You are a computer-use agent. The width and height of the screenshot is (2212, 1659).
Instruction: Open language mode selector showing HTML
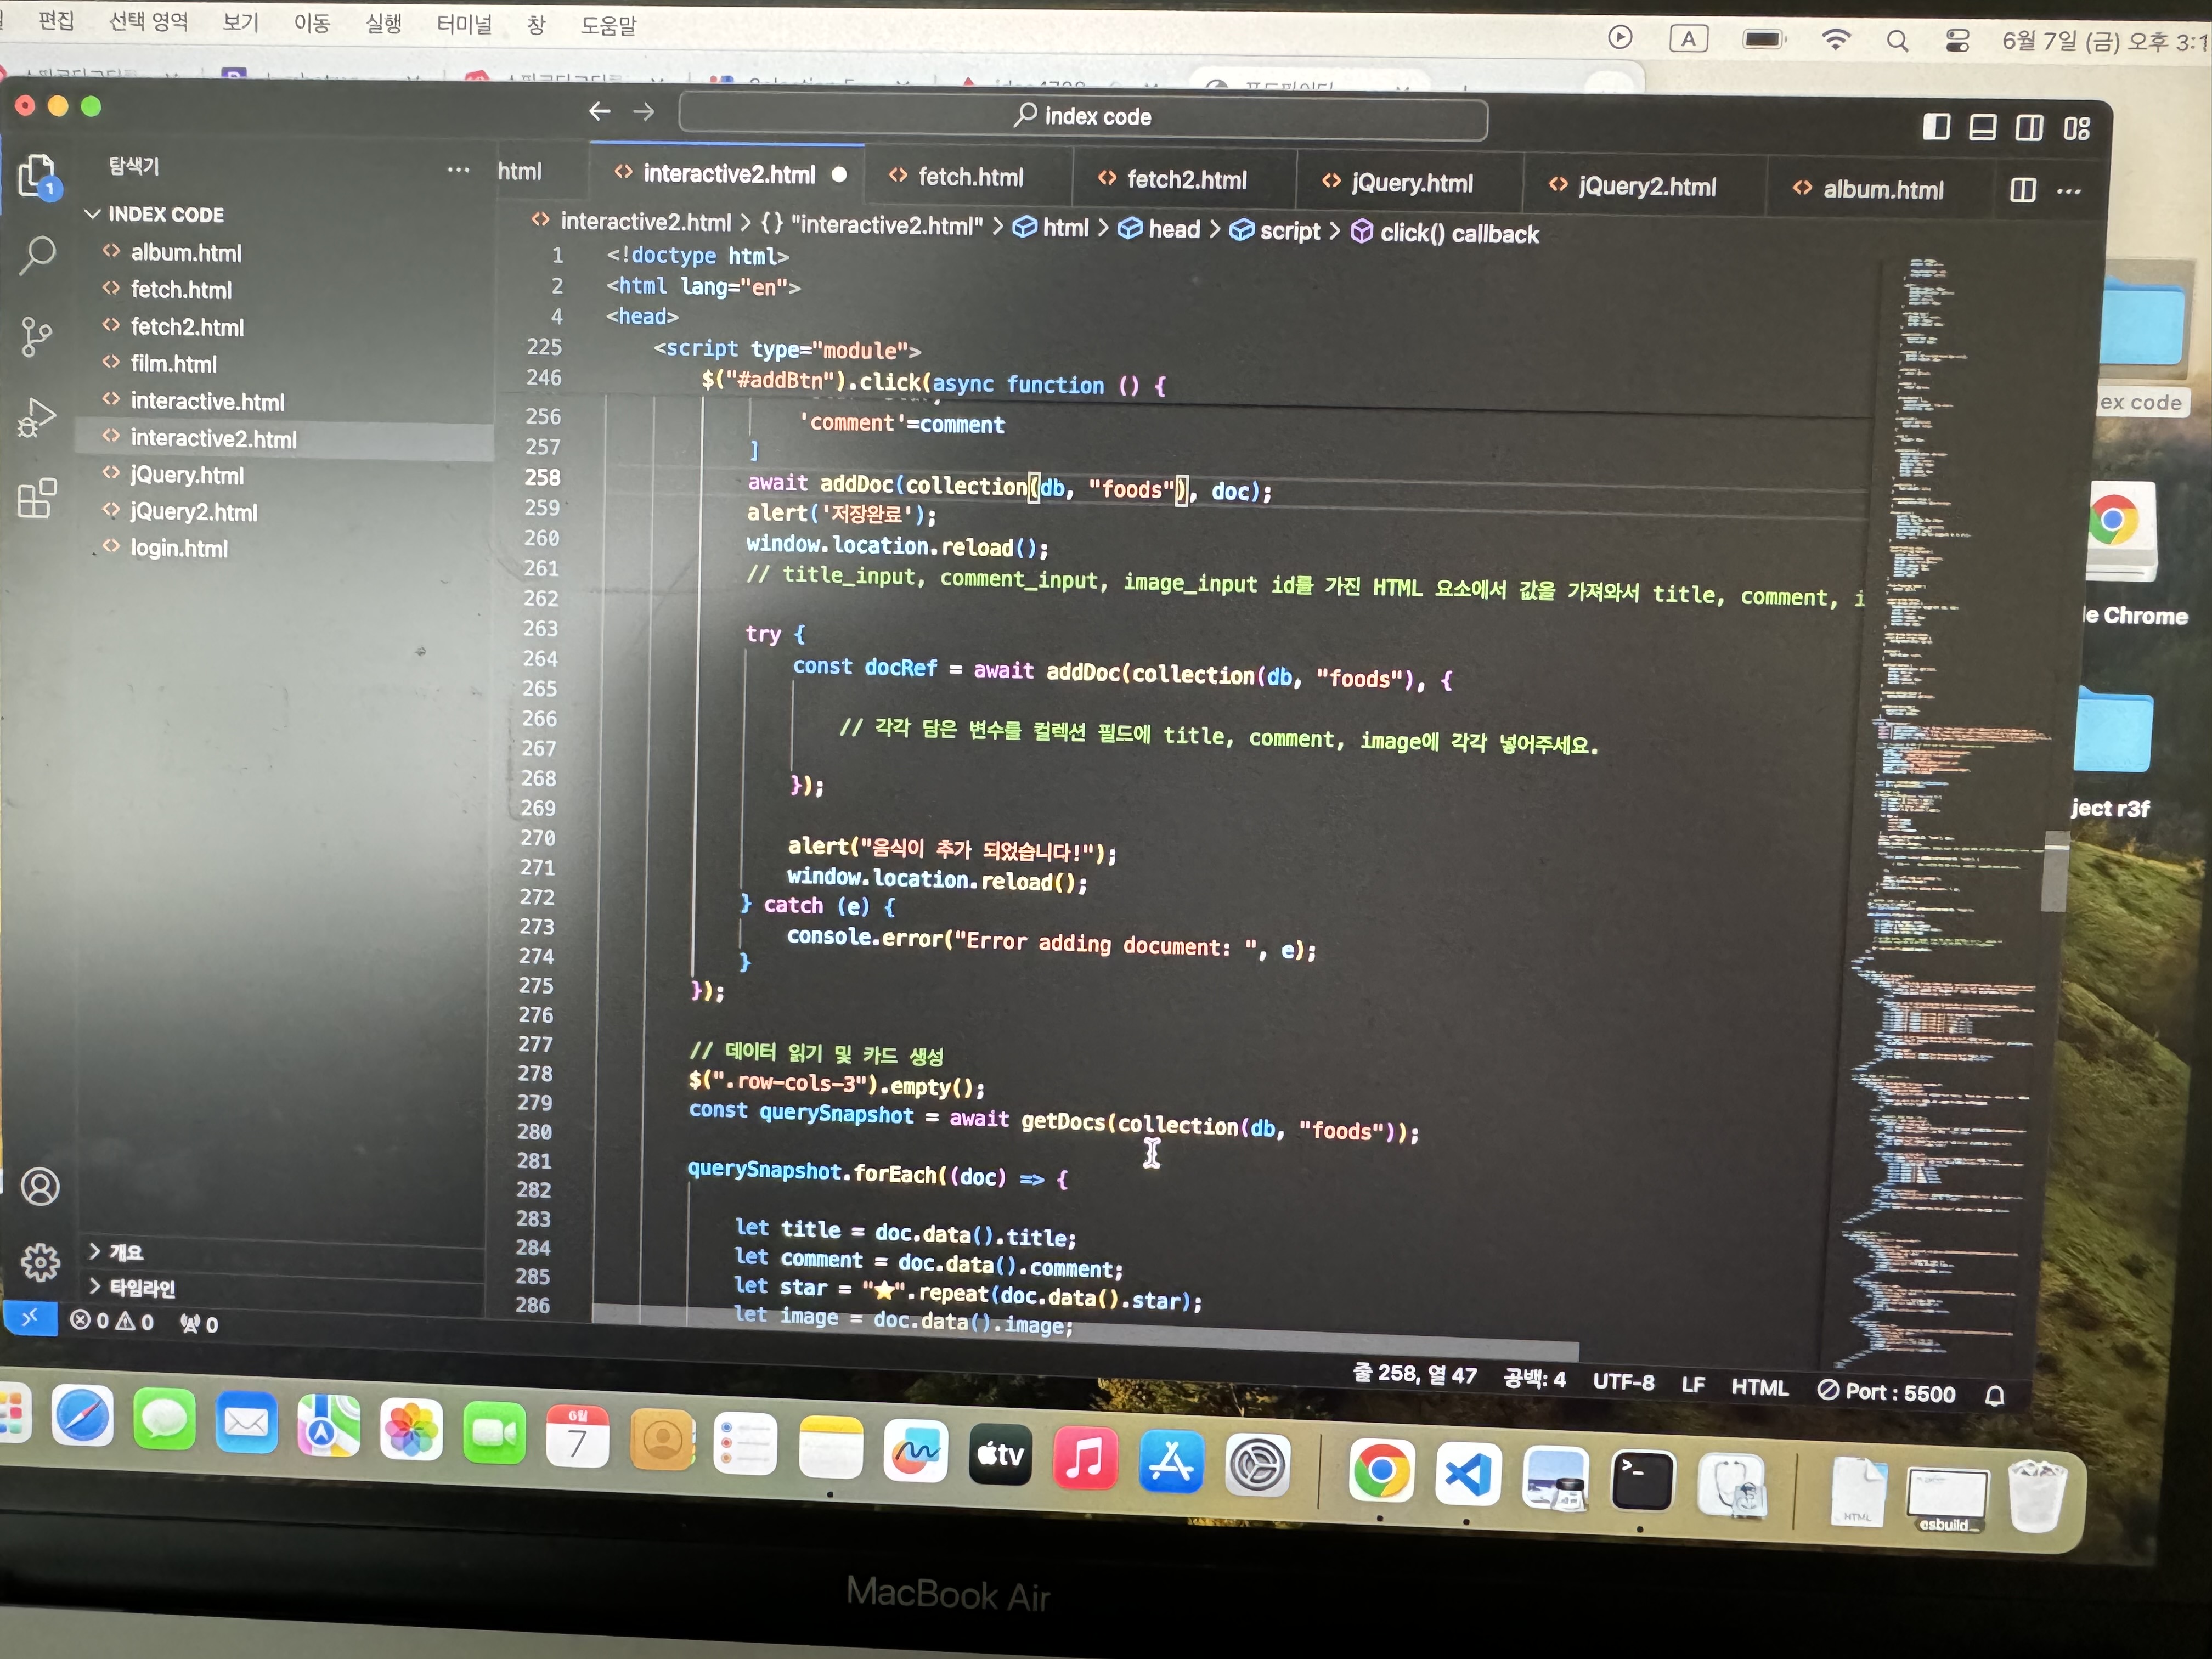pos(1759,1387)
